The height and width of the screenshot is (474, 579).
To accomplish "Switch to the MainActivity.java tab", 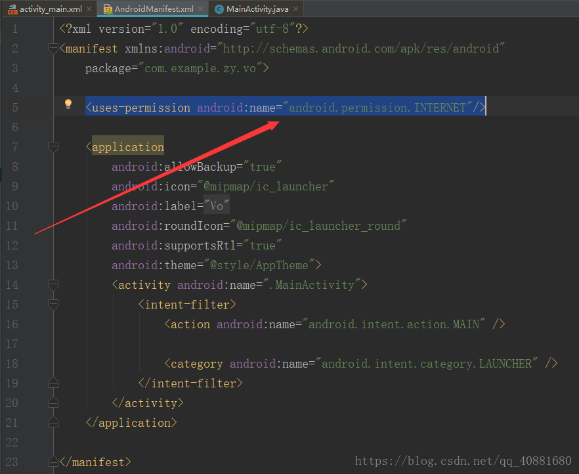I will [x=256, y=9].
